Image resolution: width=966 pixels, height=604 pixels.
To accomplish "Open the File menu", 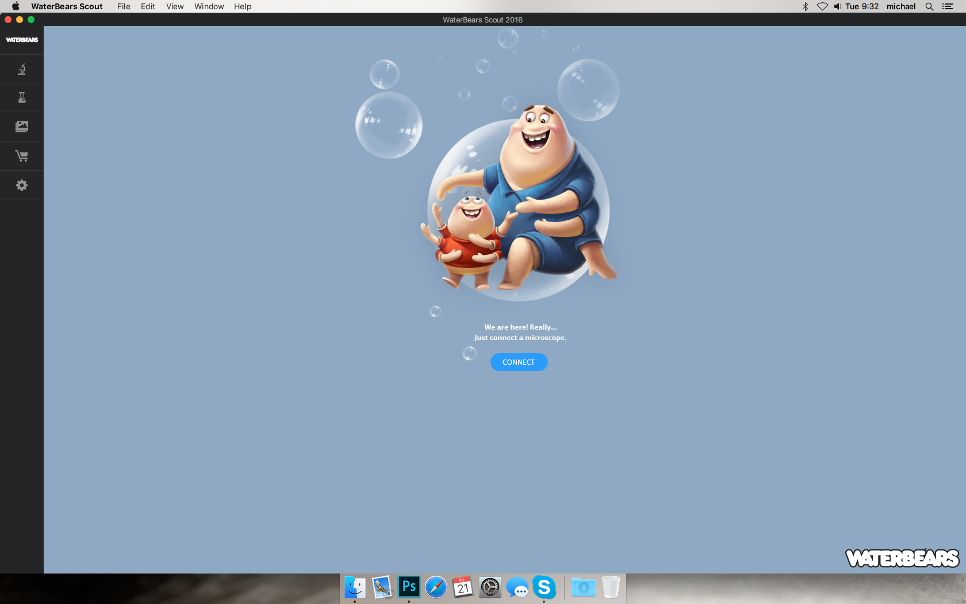I will (x=124, y=6).
